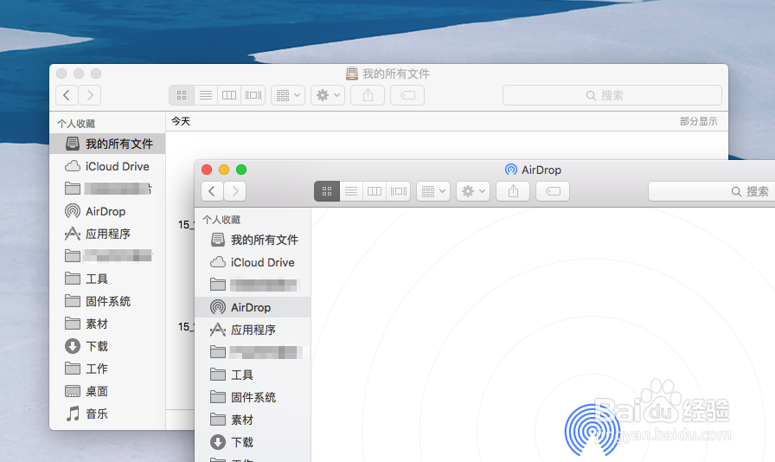Click the 我的所有文件 window title icon
This screenshot has height=462, width=775.
(x=352, y=74)
